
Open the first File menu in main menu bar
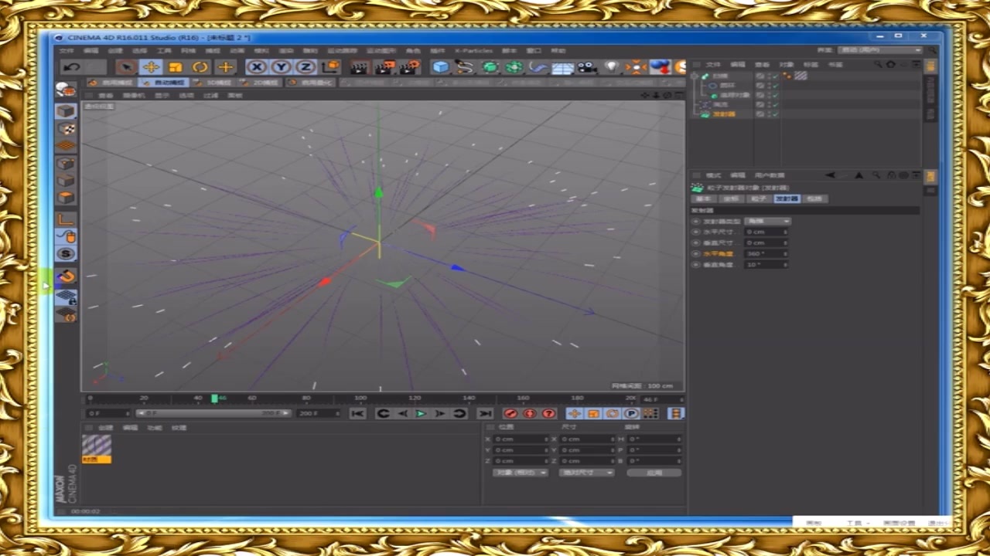[67, 51]
